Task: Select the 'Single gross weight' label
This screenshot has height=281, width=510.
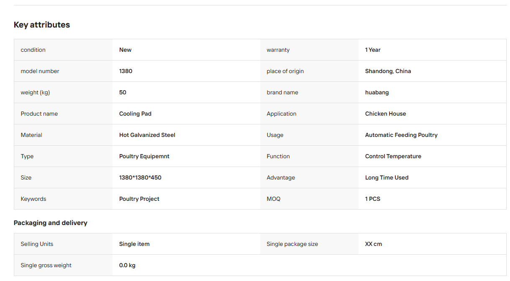Action: click(46, 265)
